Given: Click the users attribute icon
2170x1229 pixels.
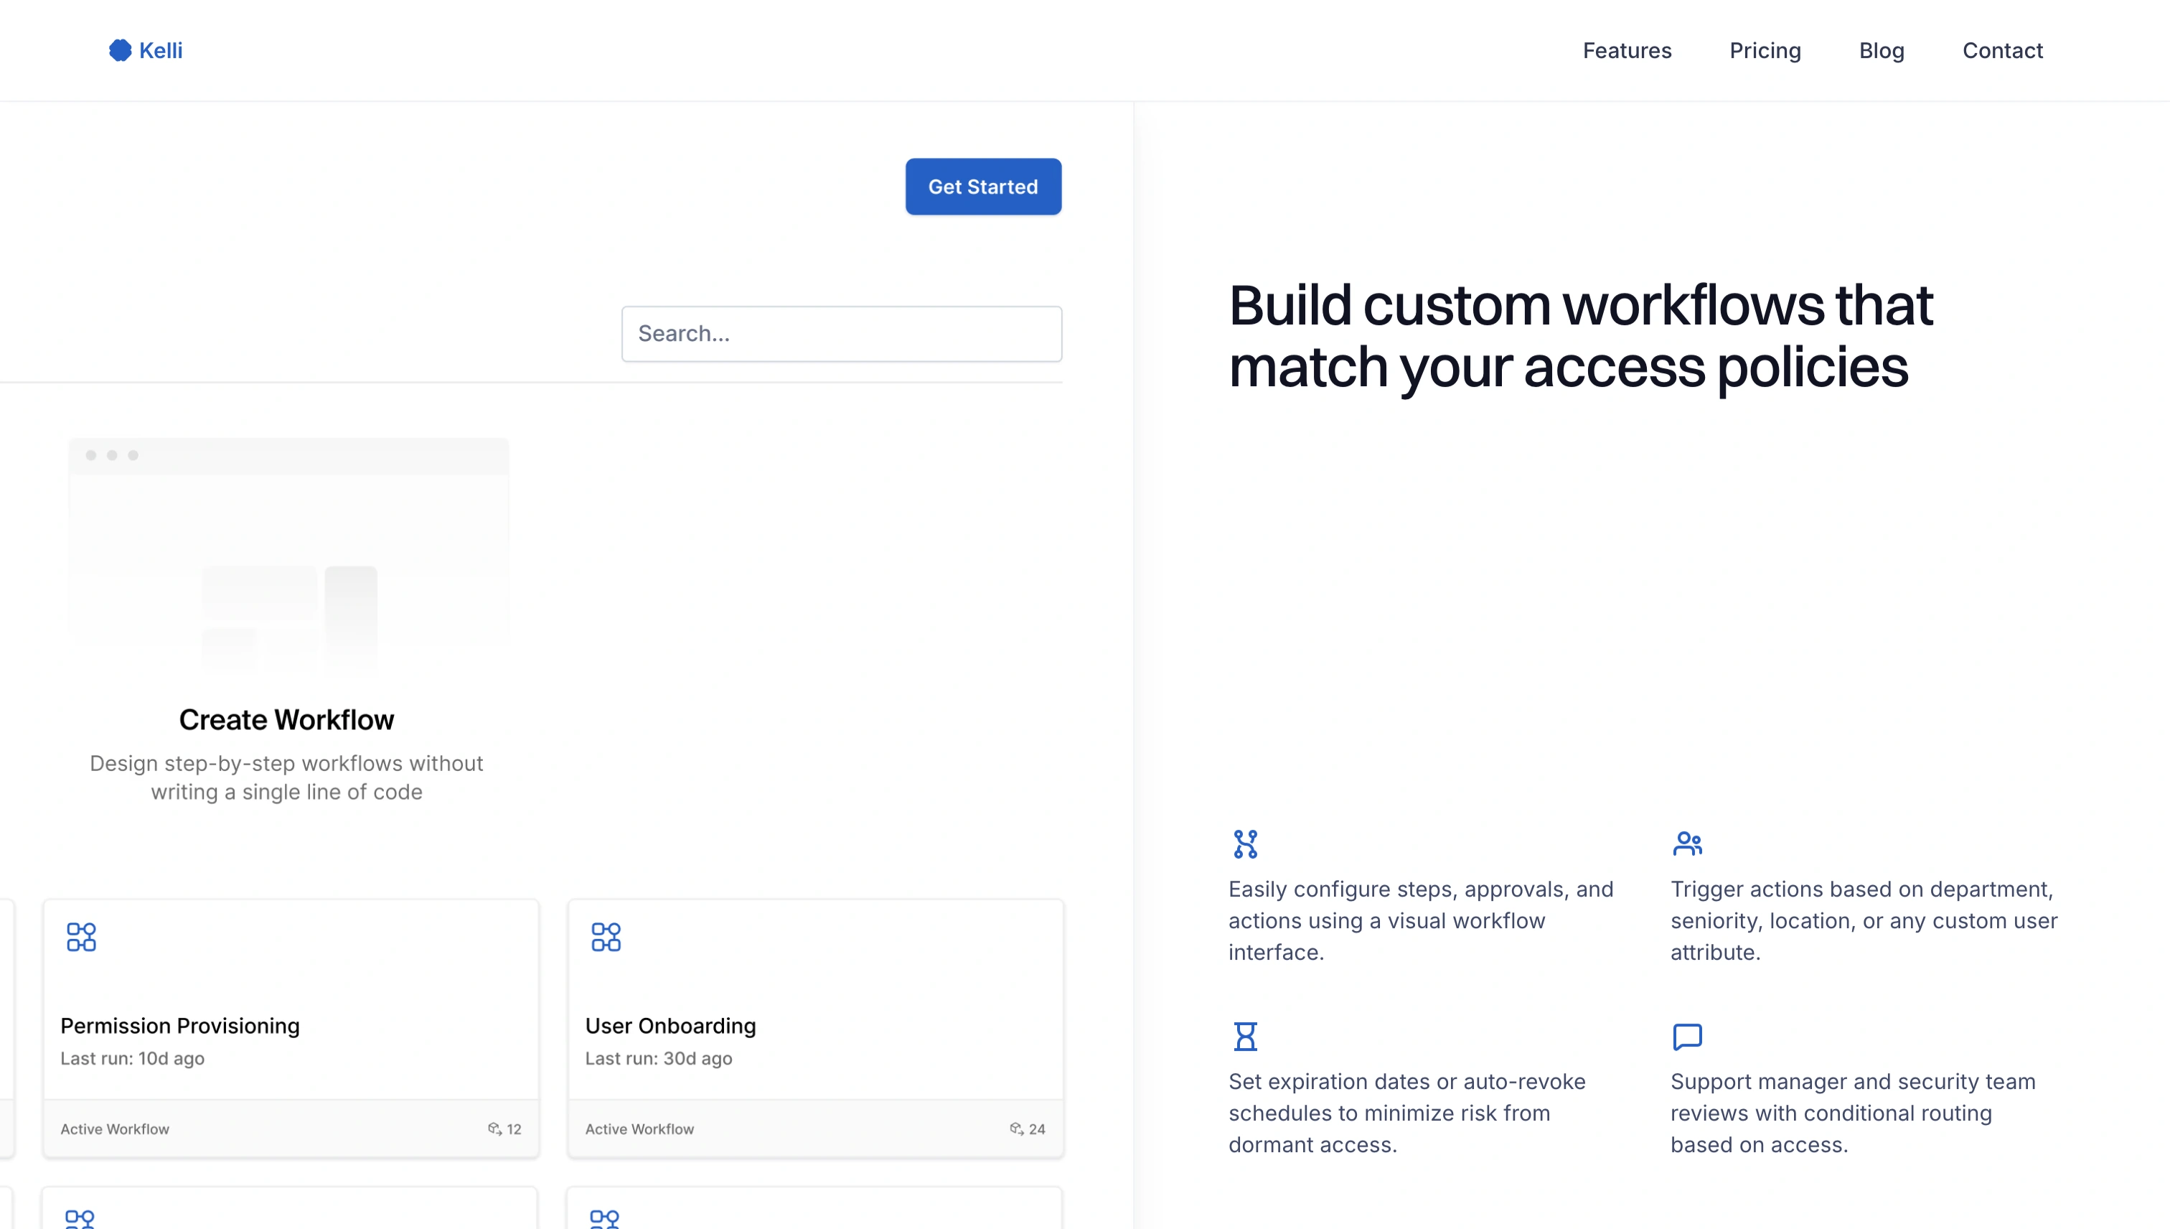Looking at the screenshot, I should point(1686,844).
